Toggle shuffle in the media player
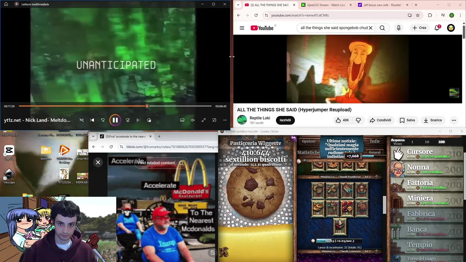 coord(82,120)
